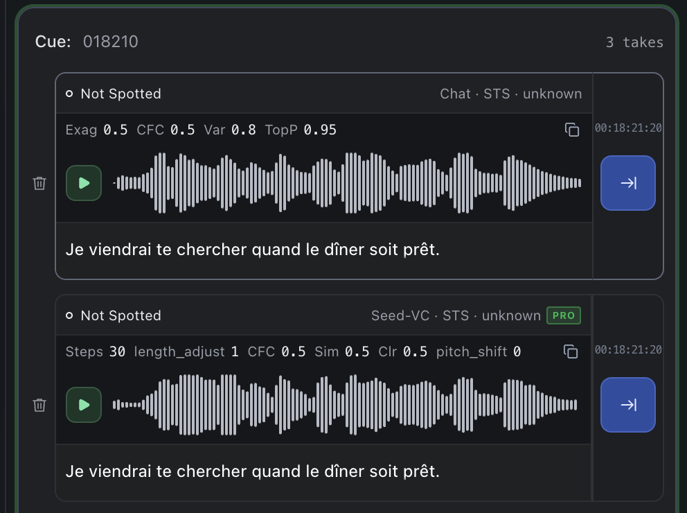Select the Seed-VC take transcript text
687x513 pixels.
(252, 471)
